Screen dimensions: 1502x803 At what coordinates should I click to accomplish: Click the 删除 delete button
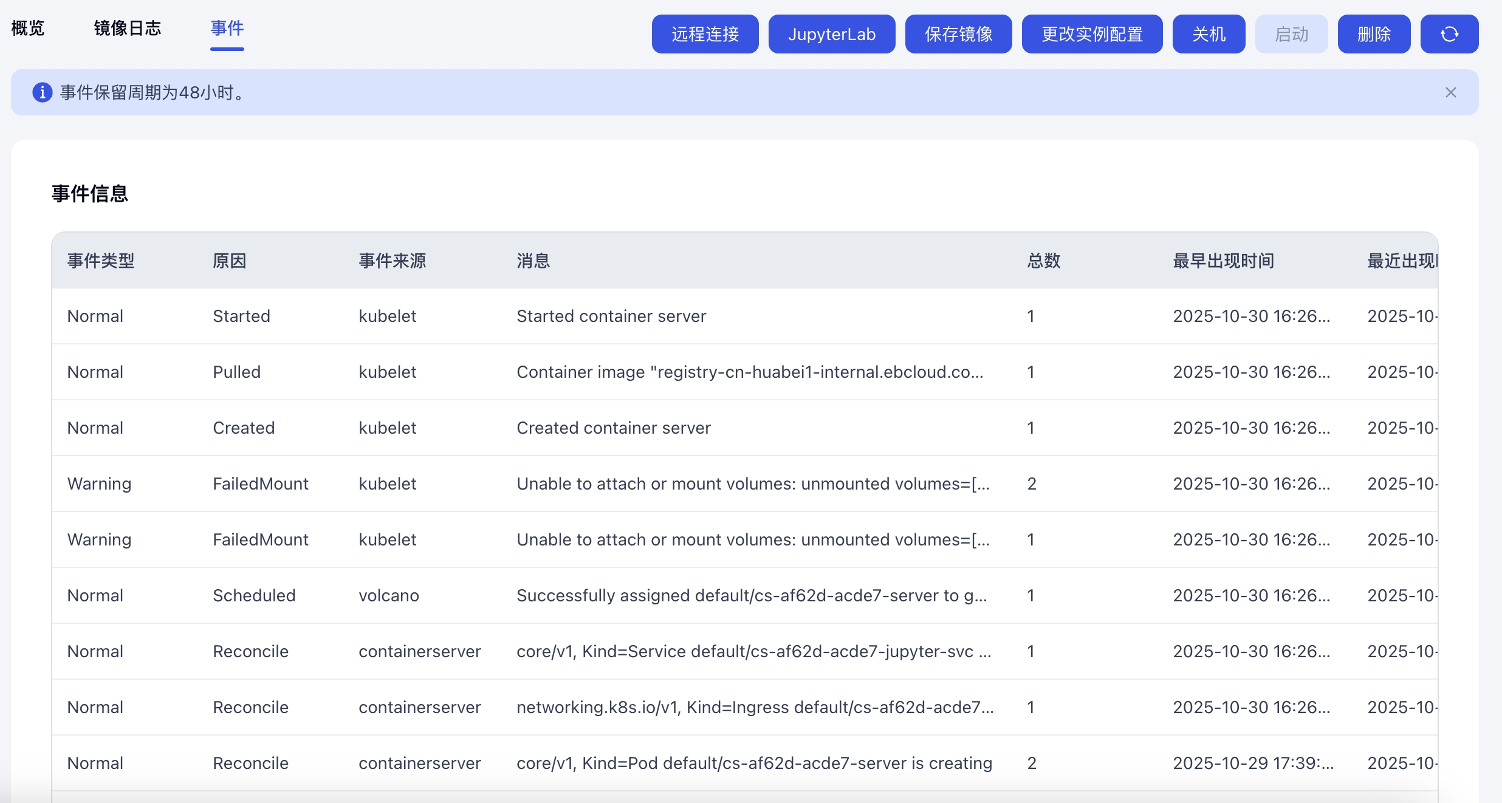tap(1374, 34)
